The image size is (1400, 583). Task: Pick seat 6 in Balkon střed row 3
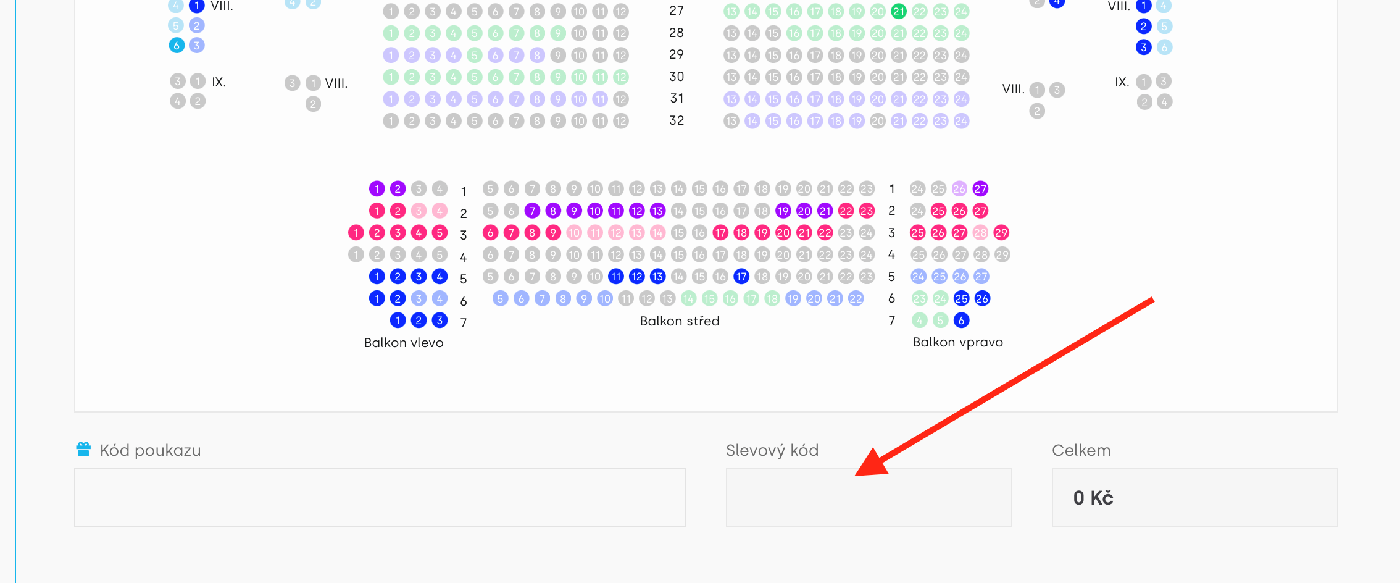(490, 233)
